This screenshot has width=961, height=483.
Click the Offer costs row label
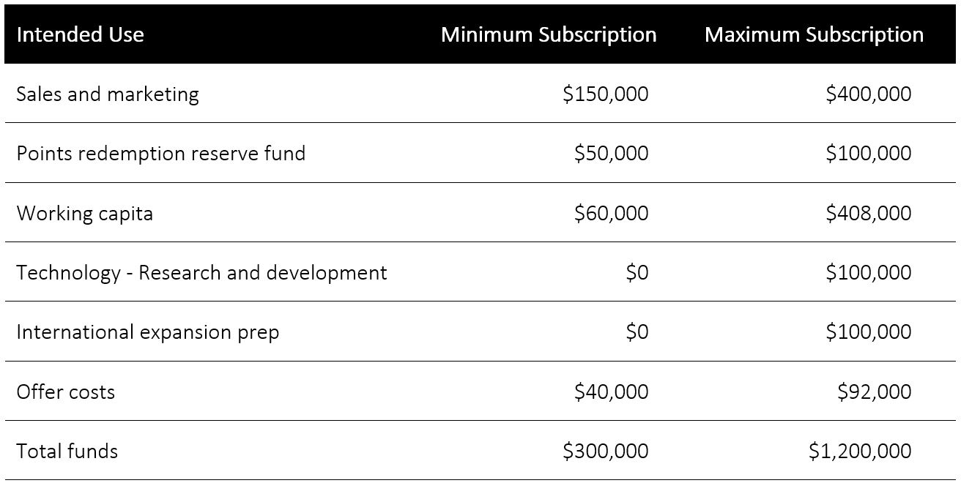tap(66, 392)
